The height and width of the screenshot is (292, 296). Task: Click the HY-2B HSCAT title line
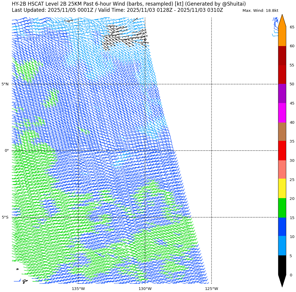click(x=129, y=4)
